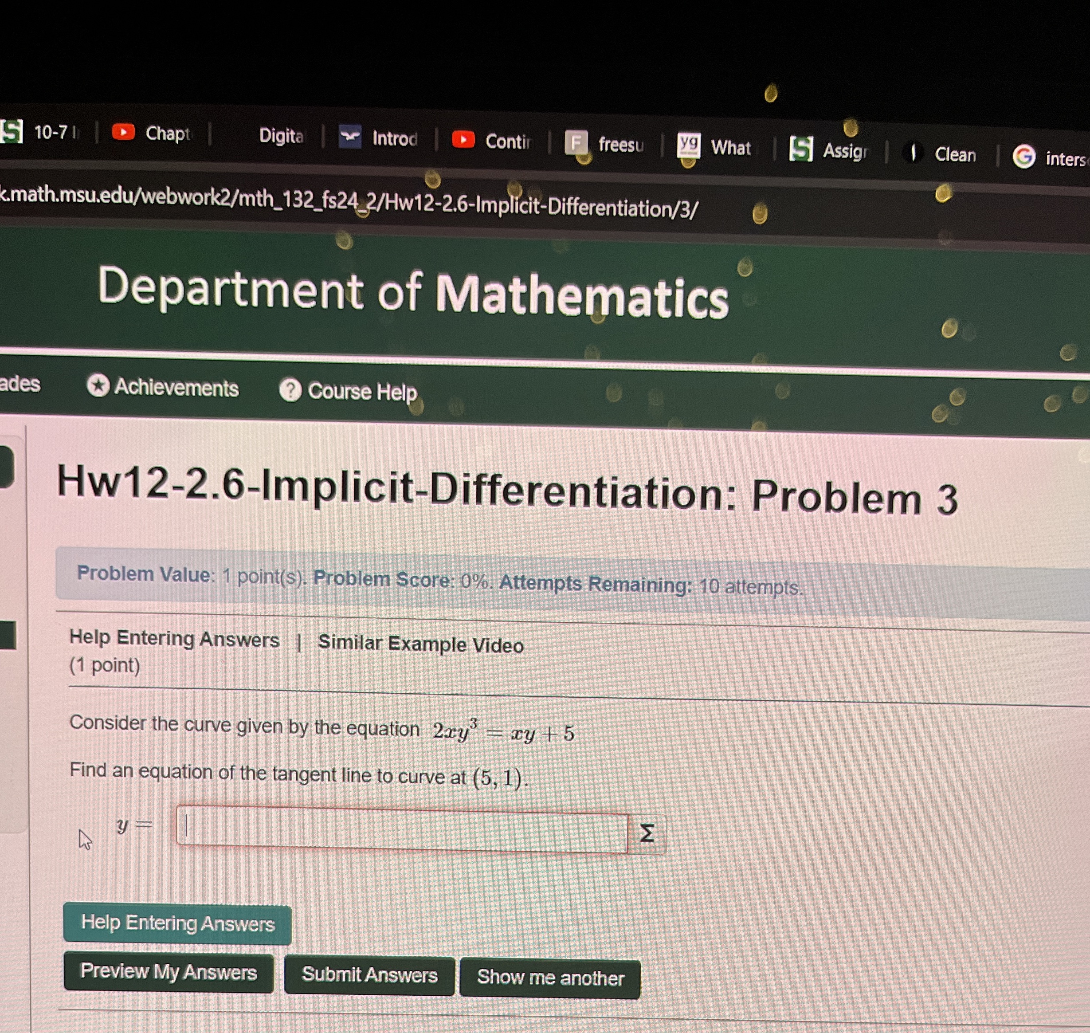Click the y= answer input field
The height and width of the screenshot is (1033, 1090).
pyautogui.click(x=402, y=829)
